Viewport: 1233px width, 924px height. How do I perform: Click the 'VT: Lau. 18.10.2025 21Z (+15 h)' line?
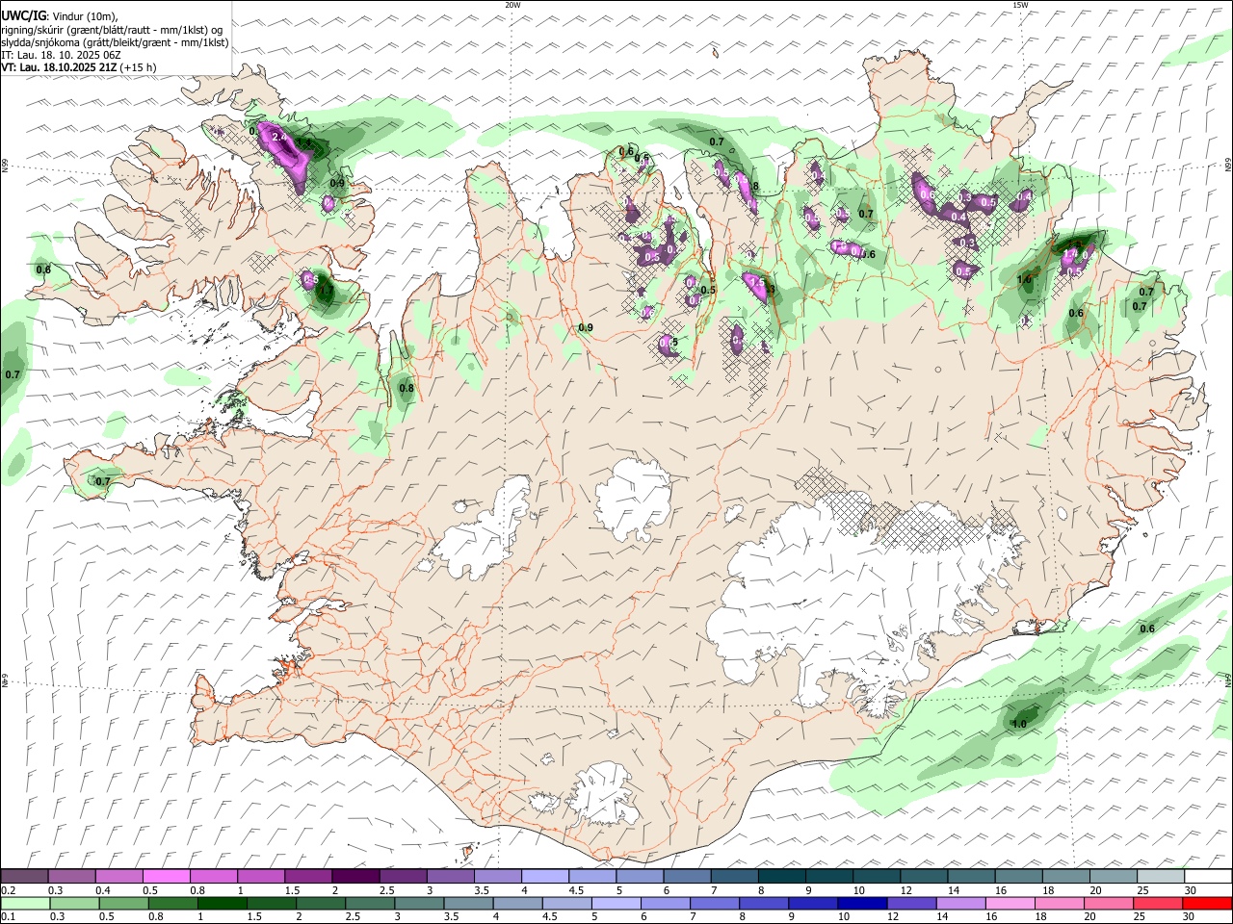coord(79,67)
